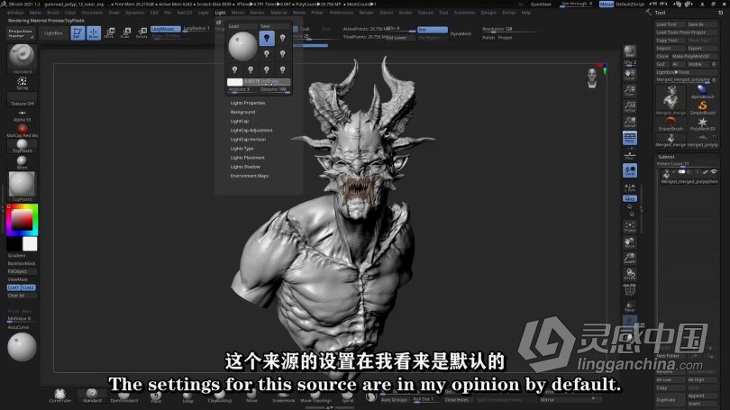The height and width of the screenshot is (410, 730).
Task: Pick the MatCap Red Wax material
Action: click(22, 130)
